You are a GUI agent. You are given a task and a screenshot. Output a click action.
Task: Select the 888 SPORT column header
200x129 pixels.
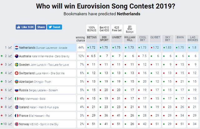[104, 38]
